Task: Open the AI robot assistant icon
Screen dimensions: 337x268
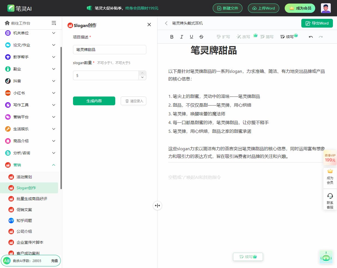Action: click(x=326, y=257)
